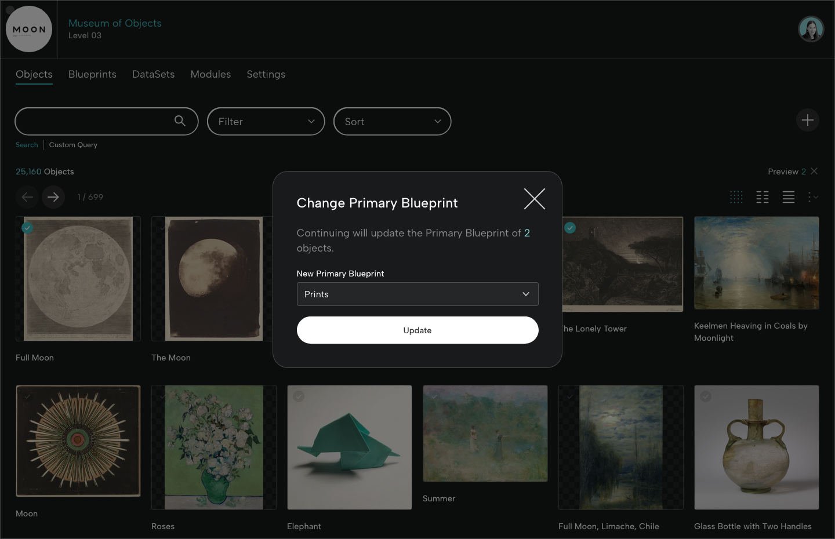The width and height of the screenshot is (835, 539).
Task: Open the search magnifier in the search bar
Action: point(180,121)
